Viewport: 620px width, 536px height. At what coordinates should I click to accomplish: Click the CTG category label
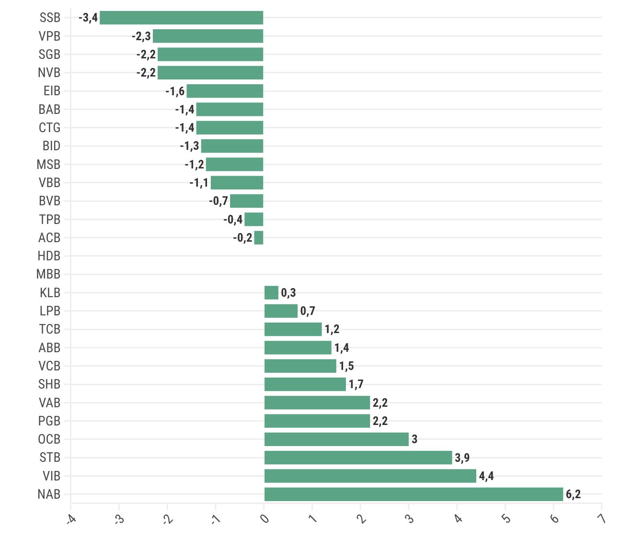tap(50, 128)
